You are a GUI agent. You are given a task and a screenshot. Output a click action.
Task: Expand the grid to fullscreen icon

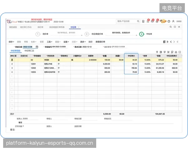[180, 52]
